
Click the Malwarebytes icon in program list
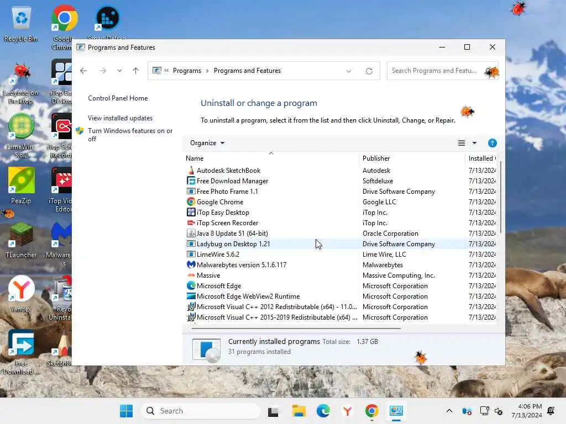click(191, 264)
